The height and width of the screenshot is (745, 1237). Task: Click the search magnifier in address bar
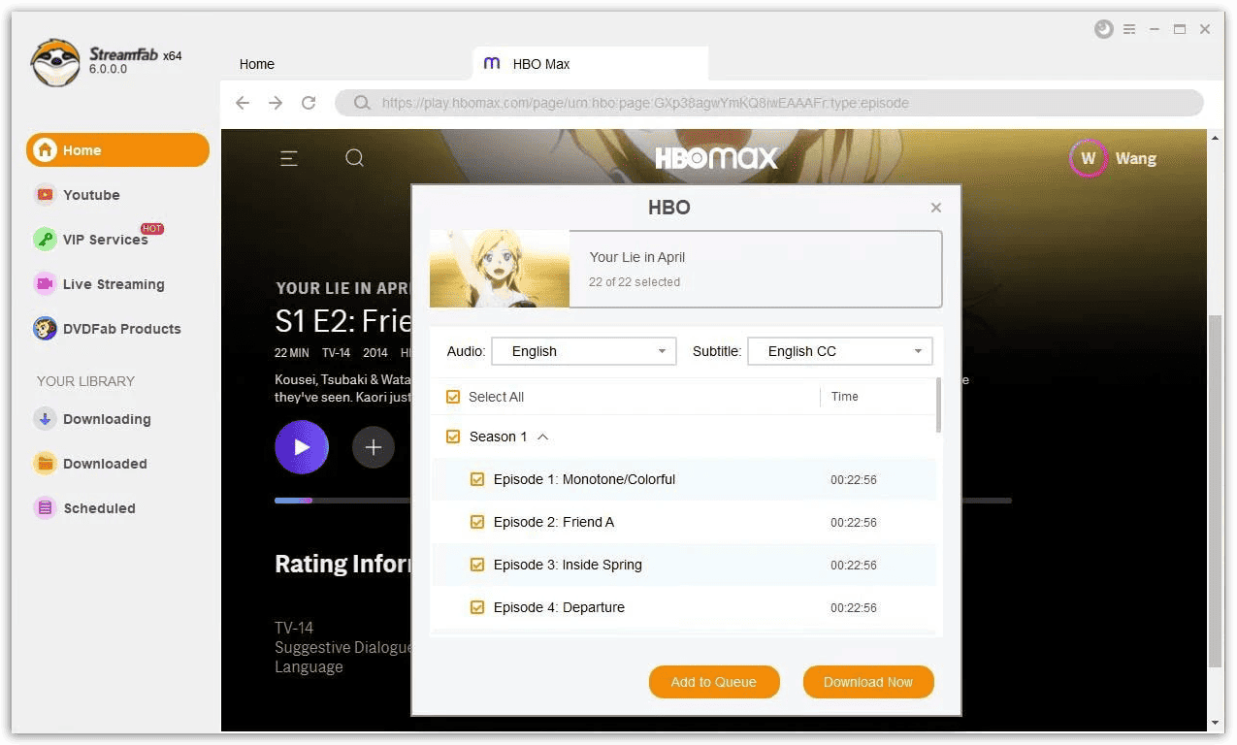click(362, 103)
